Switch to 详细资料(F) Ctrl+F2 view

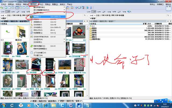pos(48,22)
